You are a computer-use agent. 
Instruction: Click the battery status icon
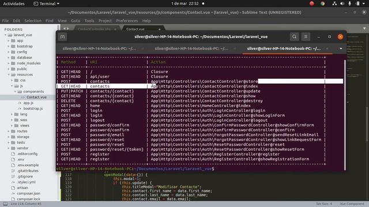pos(357,3)
